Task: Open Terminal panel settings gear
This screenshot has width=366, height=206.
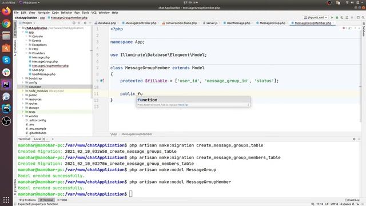Action: point(354,139)
